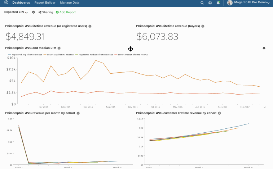Open dashboard settings gear next to Expected LTV
Screen dimensions: 273x169
click(34, 12)
